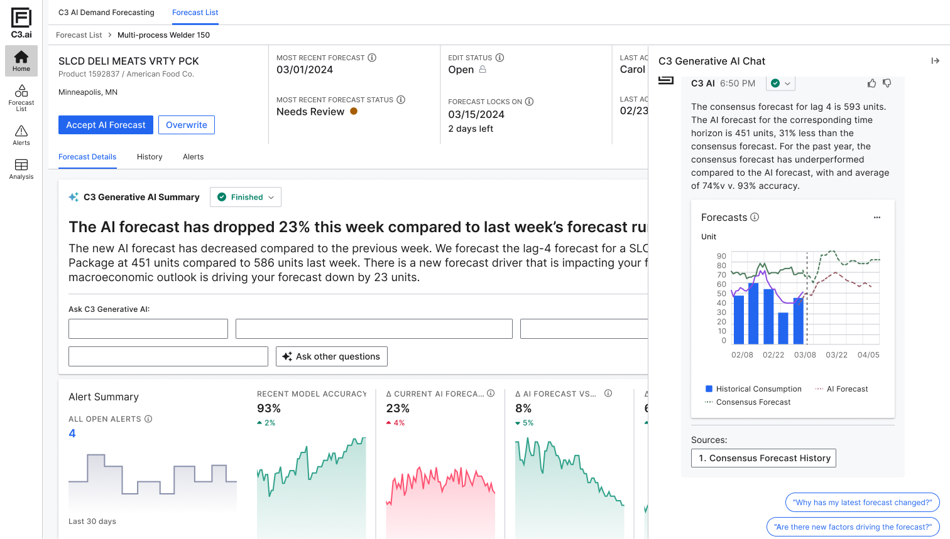The image size is (950, 539).
Task: Show info for All Open Alerts
Action: [x=148, y=419]
